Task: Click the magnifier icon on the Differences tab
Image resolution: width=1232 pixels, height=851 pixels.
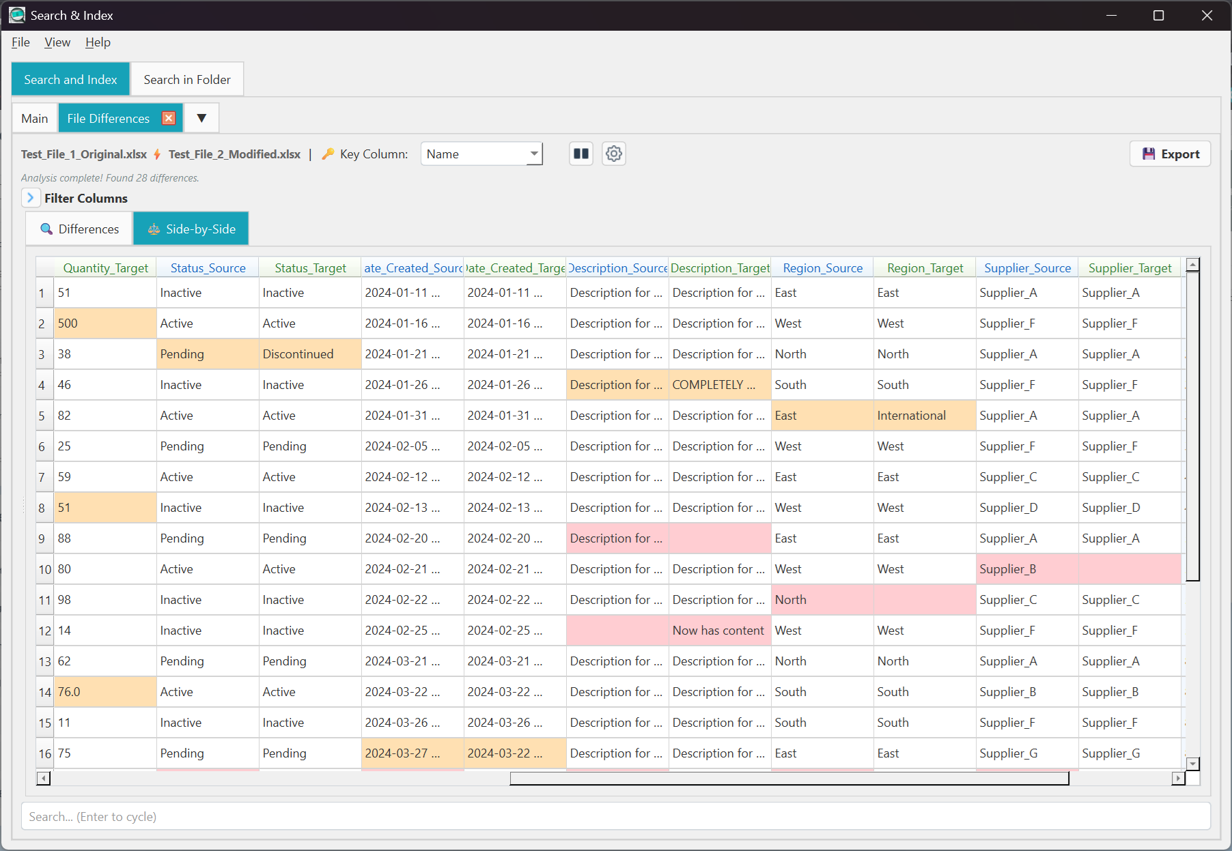Action: point(46,229)
